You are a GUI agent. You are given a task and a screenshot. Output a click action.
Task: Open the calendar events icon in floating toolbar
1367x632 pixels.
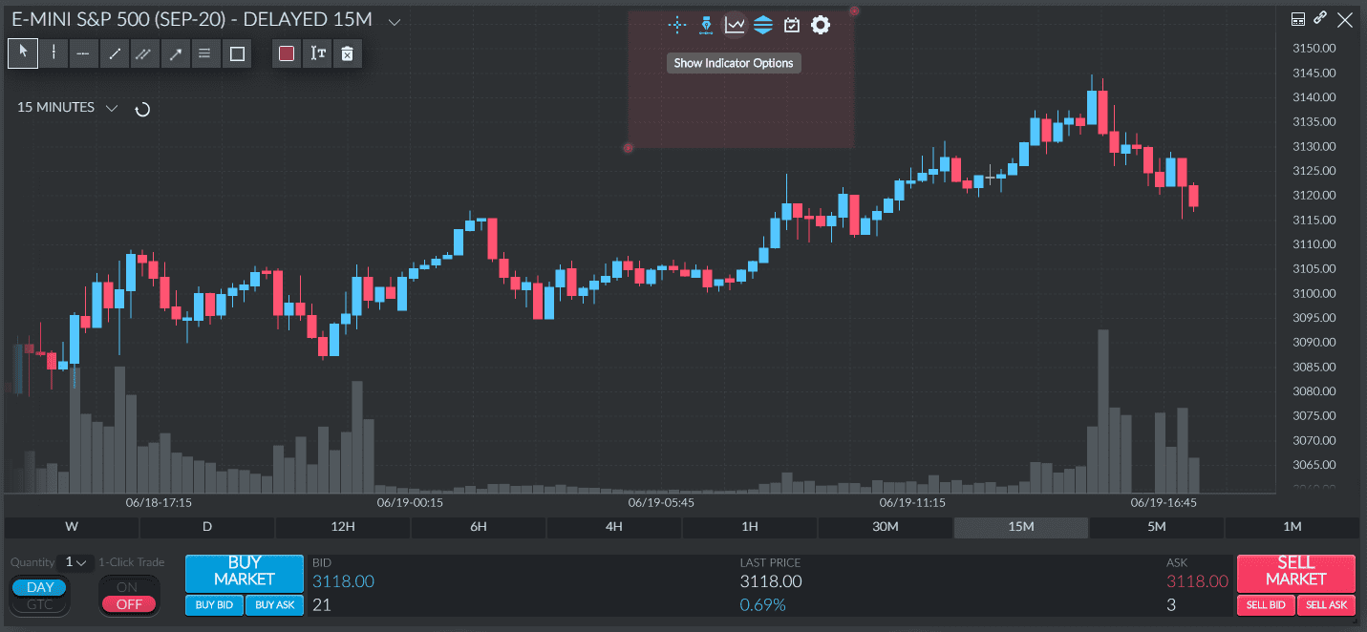(x=791, y=25)
